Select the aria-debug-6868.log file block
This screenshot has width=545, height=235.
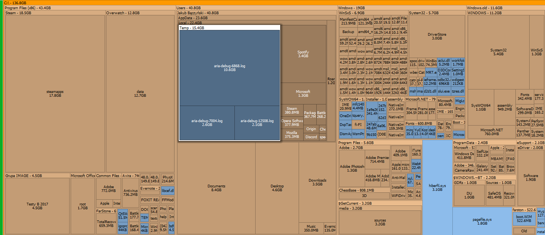pos(229,68)
